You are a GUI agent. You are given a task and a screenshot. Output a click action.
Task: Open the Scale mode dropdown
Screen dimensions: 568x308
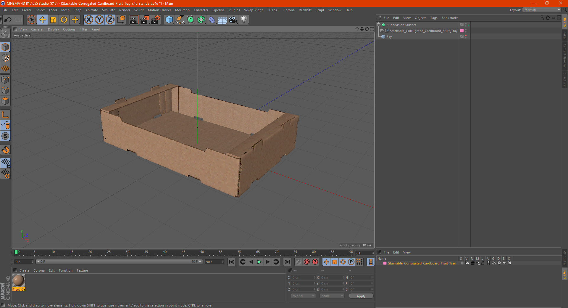(332, 296)
